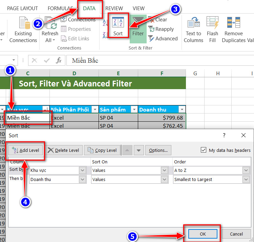Image resolution: width=254 pixels, height=242 pixels.
Task: Click the Then by row label
Action: (16, 179)
